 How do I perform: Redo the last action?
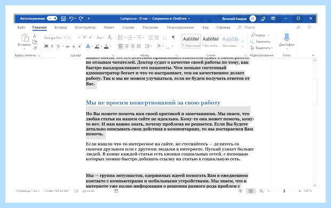[81, 19]
